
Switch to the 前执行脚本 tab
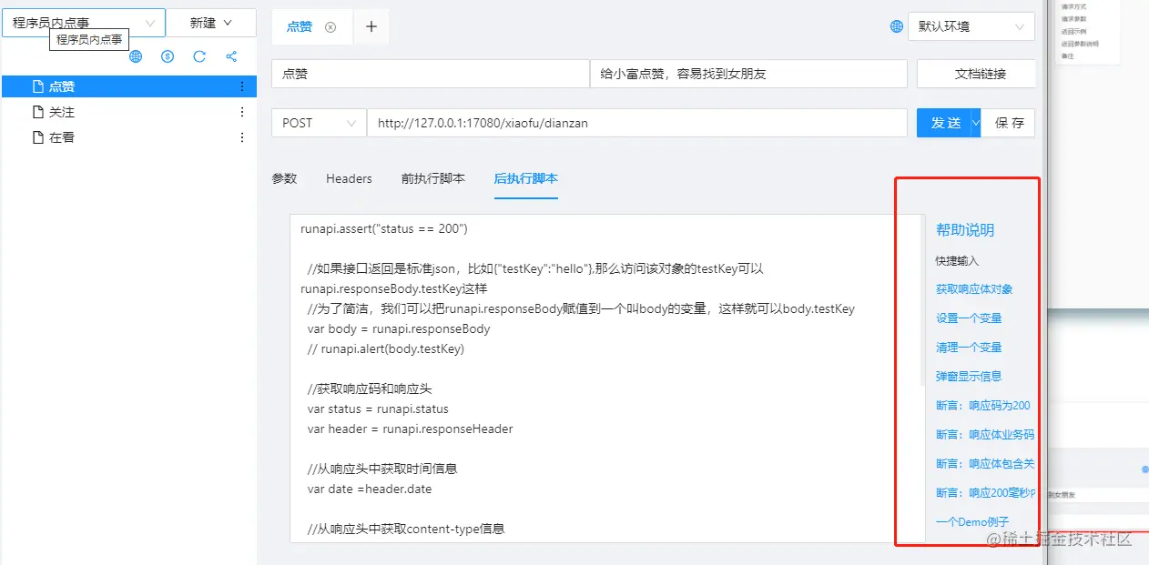pos(433,178)
